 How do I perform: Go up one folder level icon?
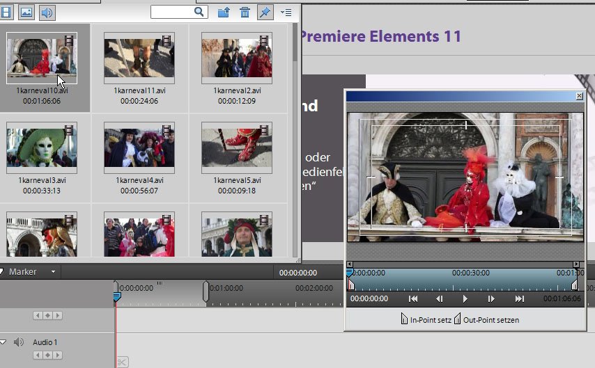click(x=224, y=13)
